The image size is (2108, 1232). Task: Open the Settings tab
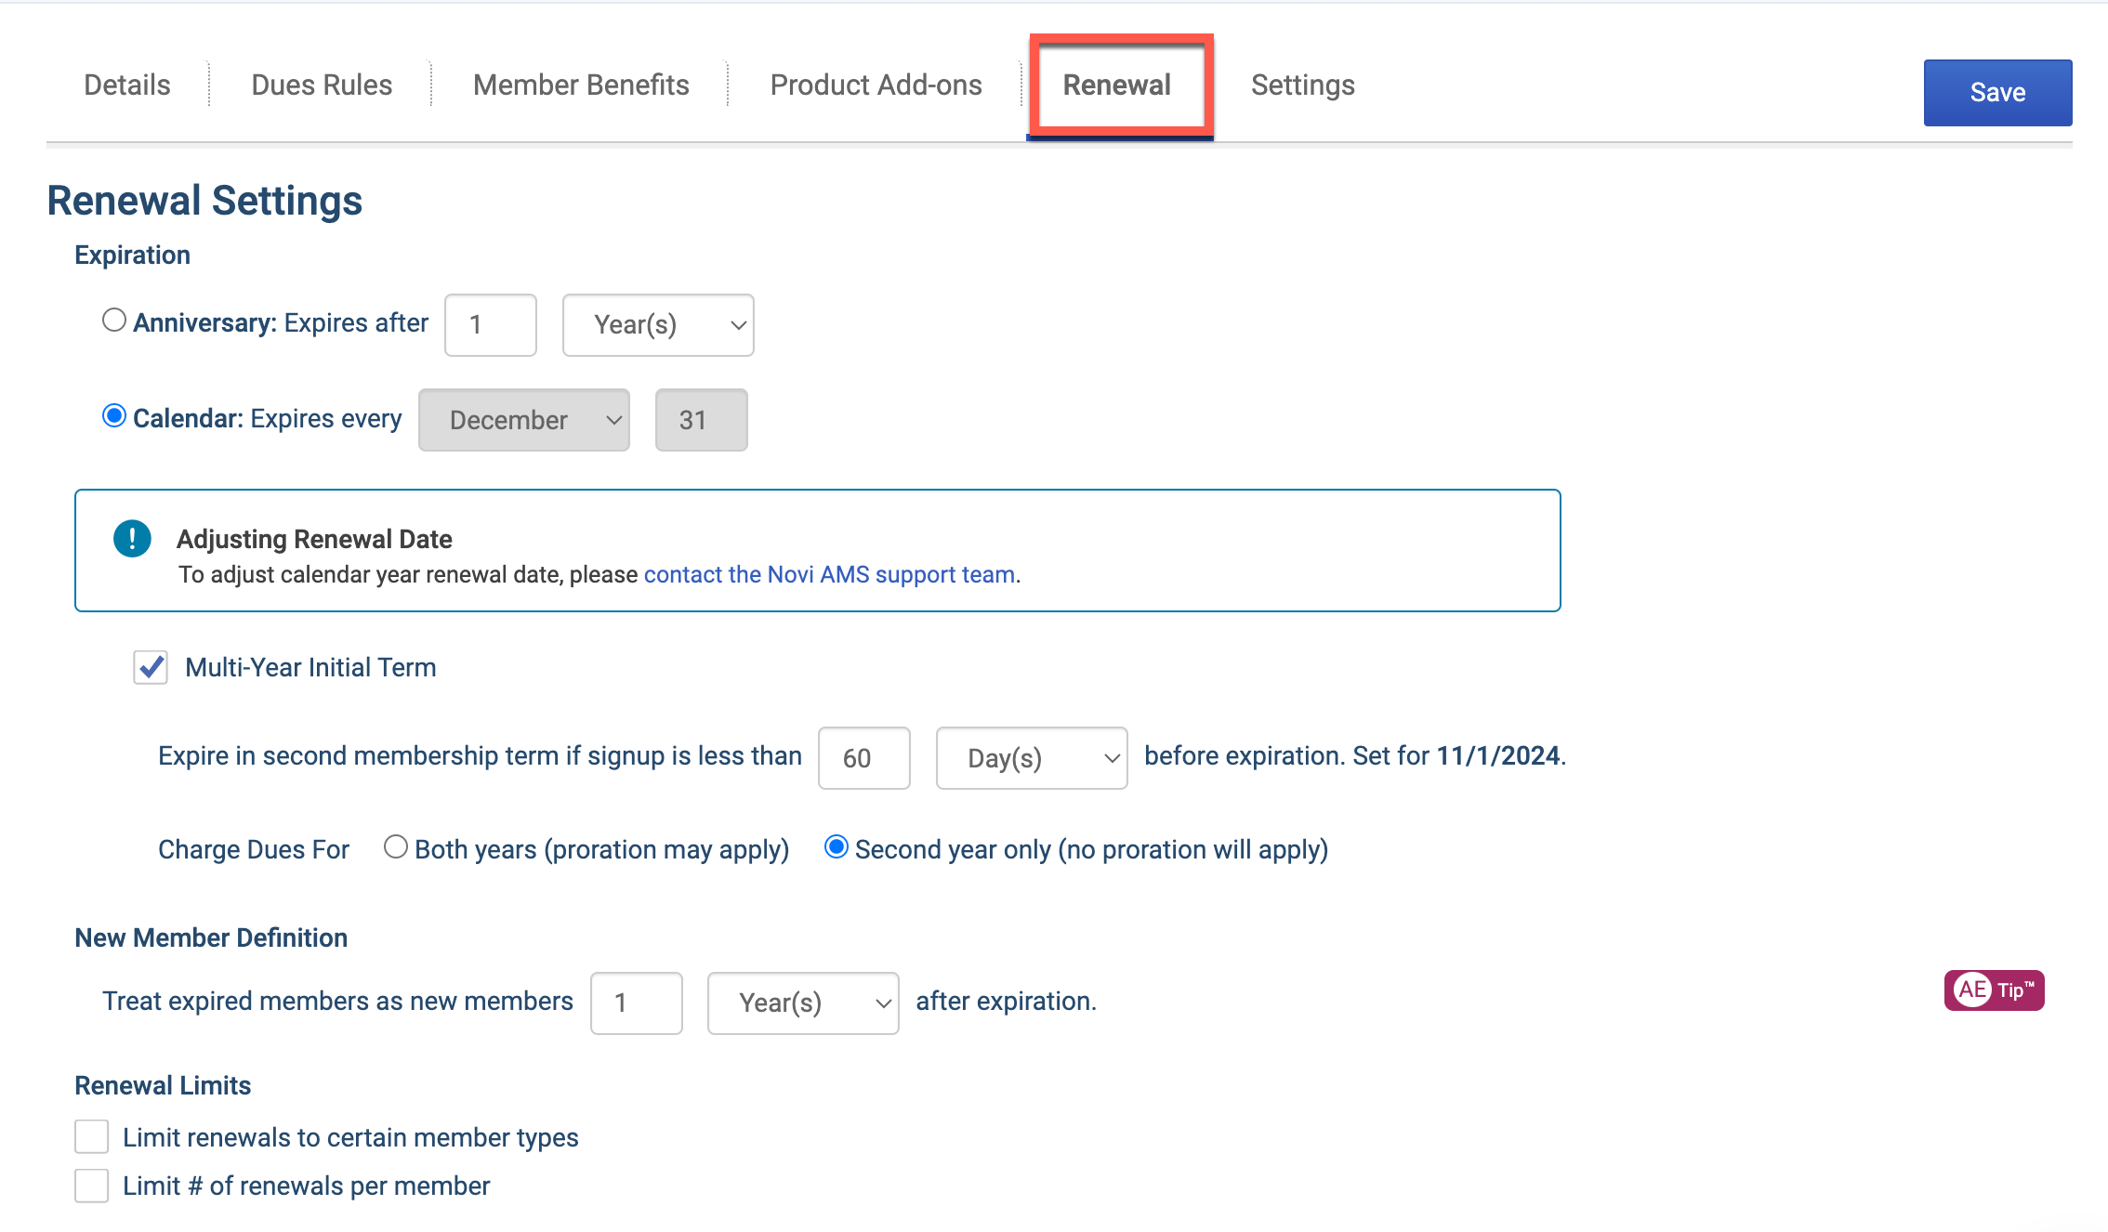click(1302, 85)
